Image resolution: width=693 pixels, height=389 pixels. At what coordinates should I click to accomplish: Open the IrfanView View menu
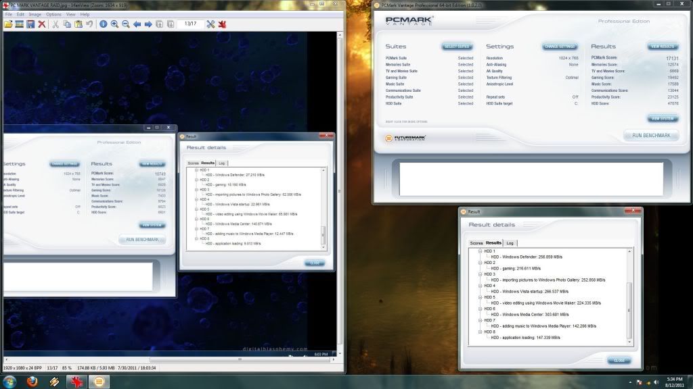[x=70, y=15]
